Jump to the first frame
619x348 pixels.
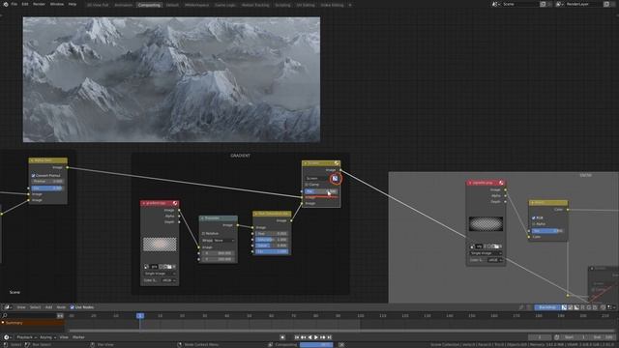(297, 337)
